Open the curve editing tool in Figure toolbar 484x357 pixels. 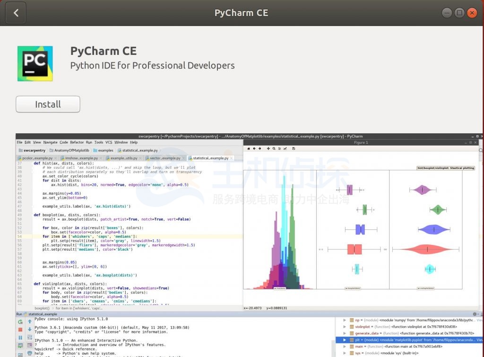click(x=285, y=148)
